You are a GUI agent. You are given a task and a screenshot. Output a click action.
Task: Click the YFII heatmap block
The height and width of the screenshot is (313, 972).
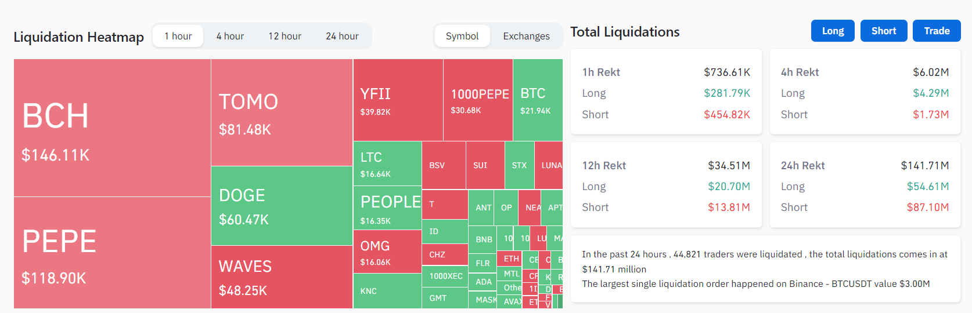[398, 100]
